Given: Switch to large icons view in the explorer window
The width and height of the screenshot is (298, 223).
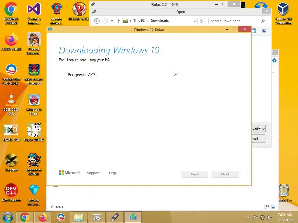Looking at the screenshot, I should (273, 207).
